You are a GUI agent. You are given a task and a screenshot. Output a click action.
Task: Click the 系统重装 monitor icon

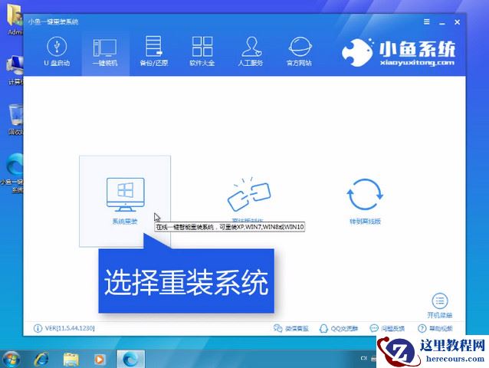(126, 195)
